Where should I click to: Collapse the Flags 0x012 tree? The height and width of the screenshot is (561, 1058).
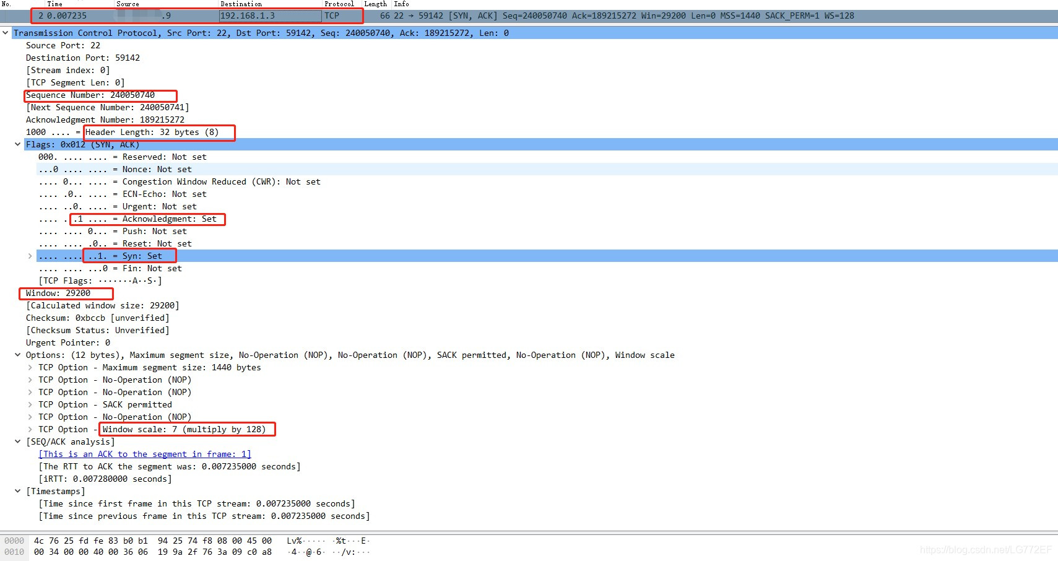tap(18, 144)
